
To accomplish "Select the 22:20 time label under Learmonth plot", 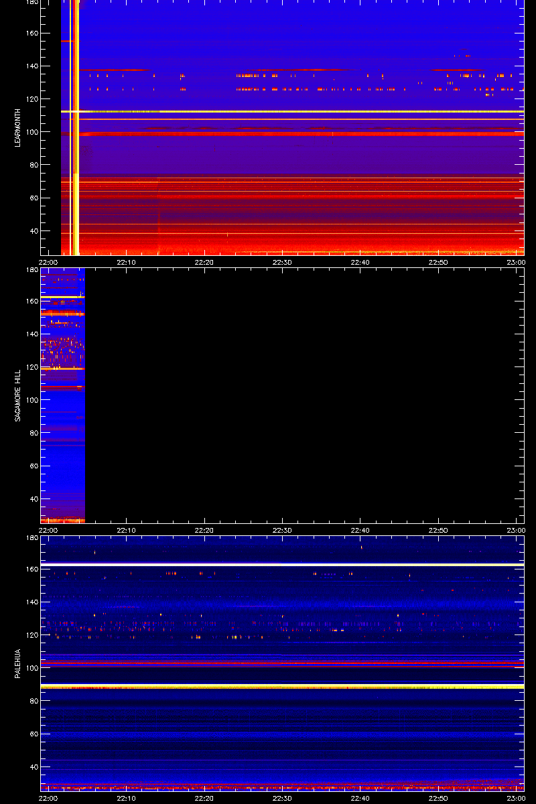I will (x=204, y=262).
